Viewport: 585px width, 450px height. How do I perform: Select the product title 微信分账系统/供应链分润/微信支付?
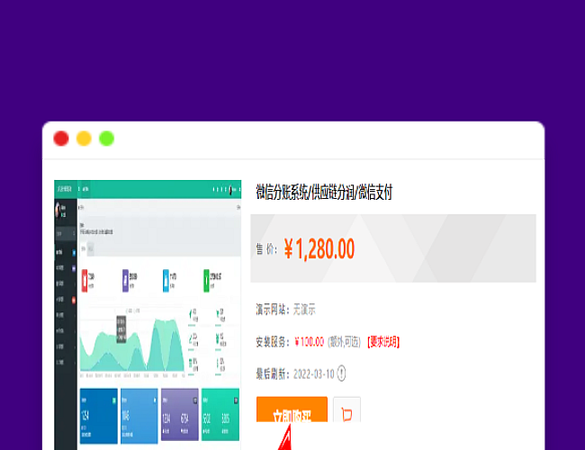[x=324, y=193]
